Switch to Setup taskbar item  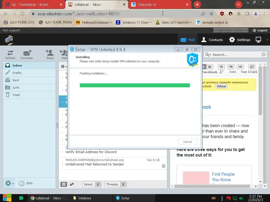[x=134, y=198]
